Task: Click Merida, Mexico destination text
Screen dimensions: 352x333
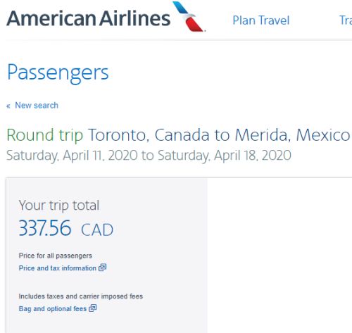Action: pos(292,135)
